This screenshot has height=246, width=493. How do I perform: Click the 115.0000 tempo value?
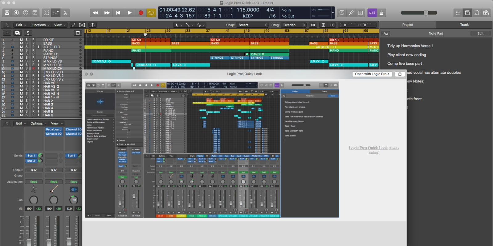tap(248, 10)
